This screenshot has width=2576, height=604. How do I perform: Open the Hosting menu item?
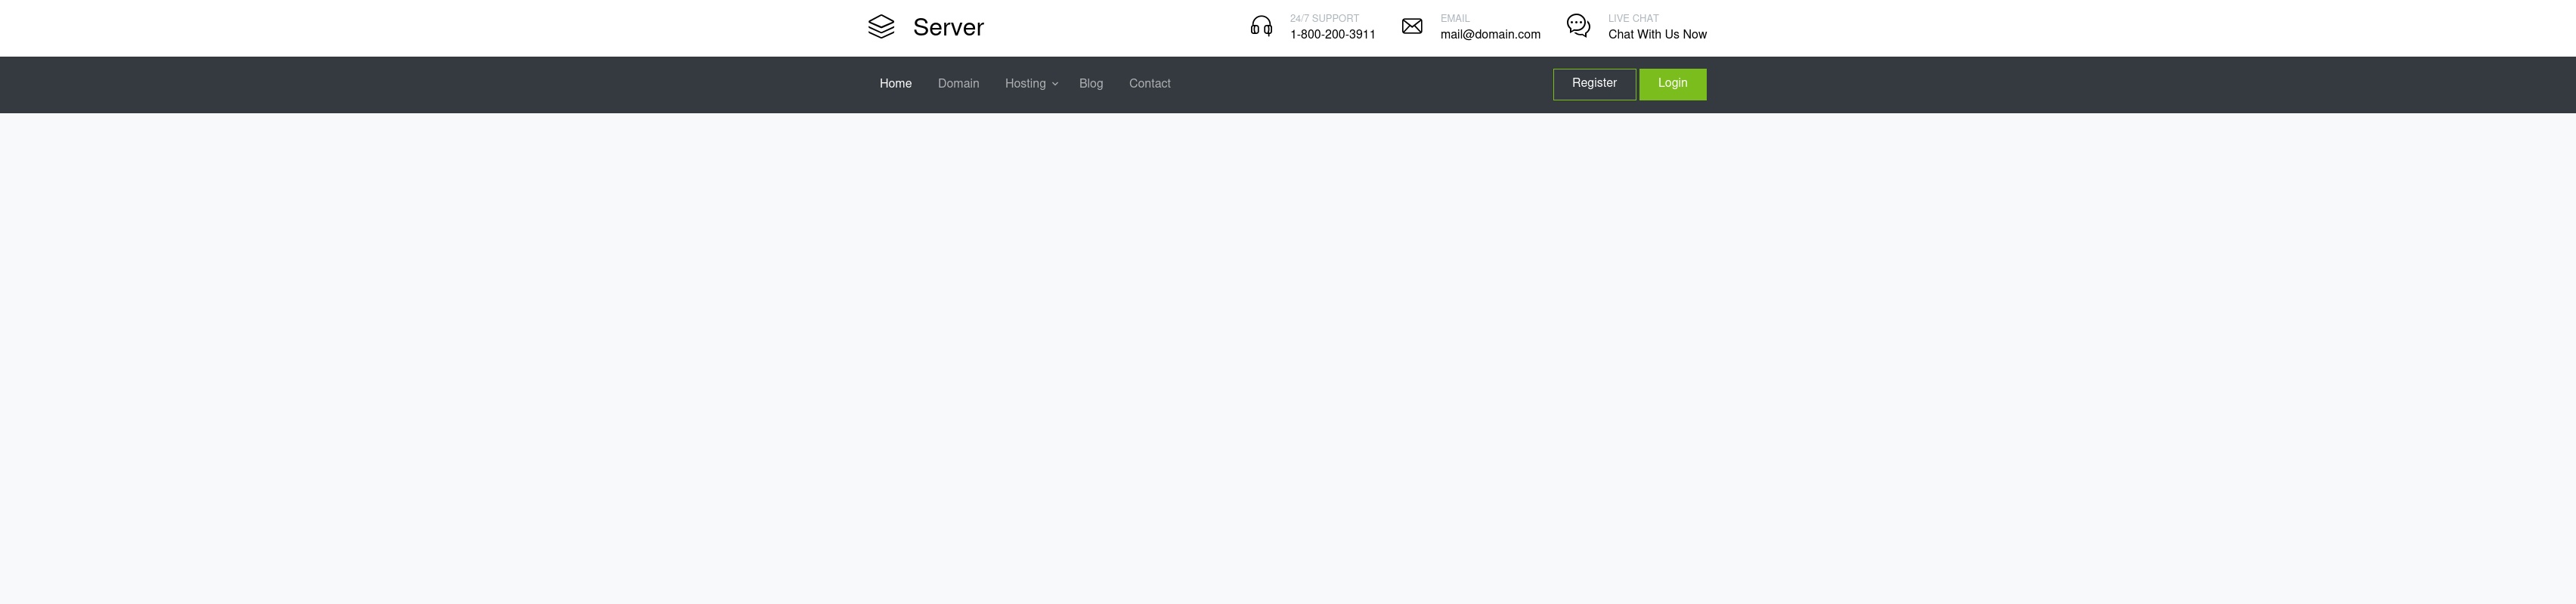tap(1025, 84)
